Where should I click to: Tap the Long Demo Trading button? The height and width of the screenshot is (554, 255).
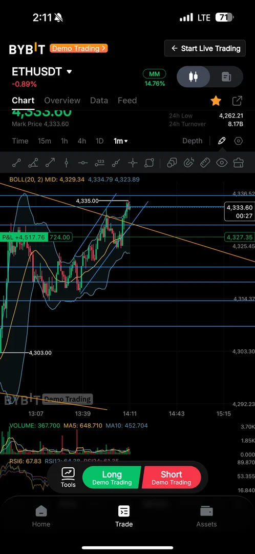[112, 478]
